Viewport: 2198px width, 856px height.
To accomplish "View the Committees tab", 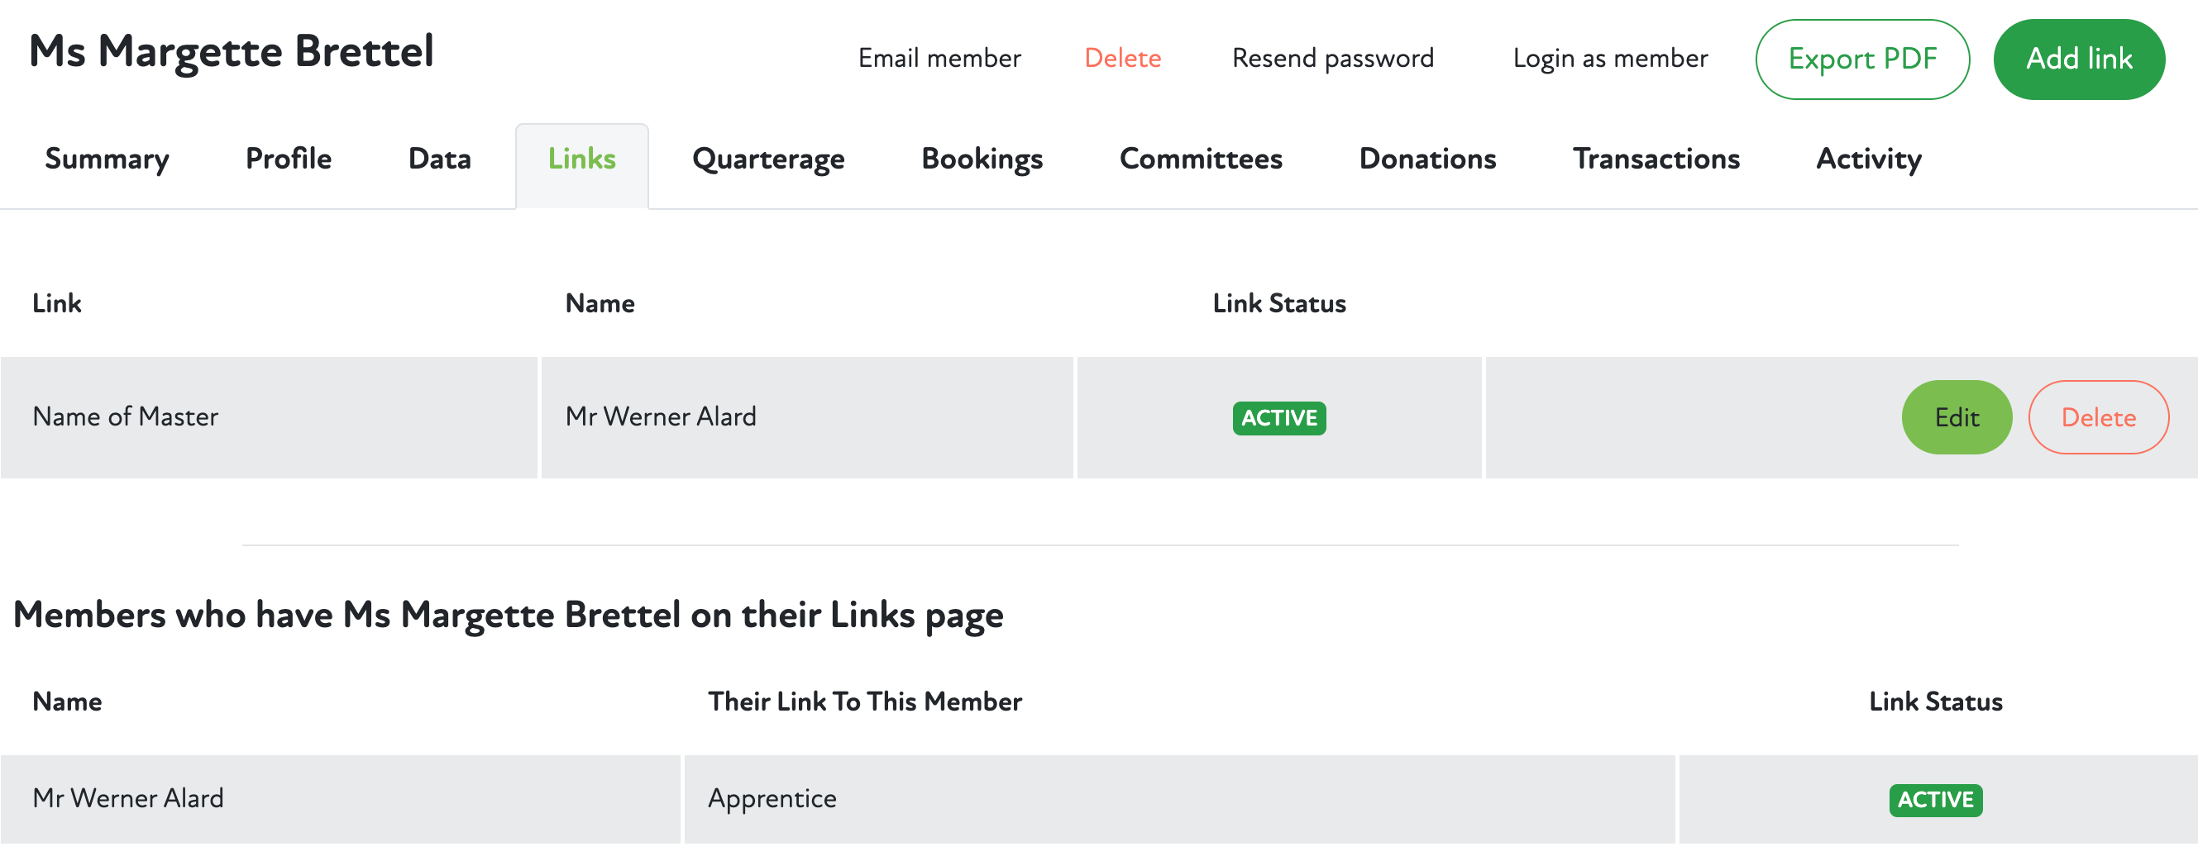I will [1201, 159].
